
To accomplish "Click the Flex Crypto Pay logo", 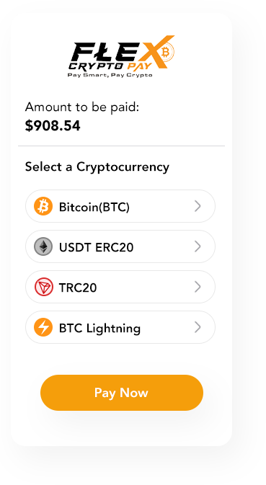I will click(x=121, y=56).
